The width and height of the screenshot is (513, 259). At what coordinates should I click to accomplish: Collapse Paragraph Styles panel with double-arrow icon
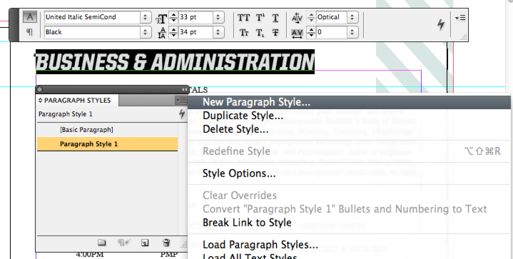pyautogui.click(x=185, y=90)
